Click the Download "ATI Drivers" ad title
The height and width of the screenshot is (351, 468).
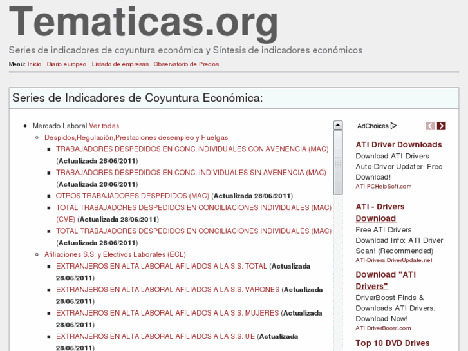tap(386, 280)
